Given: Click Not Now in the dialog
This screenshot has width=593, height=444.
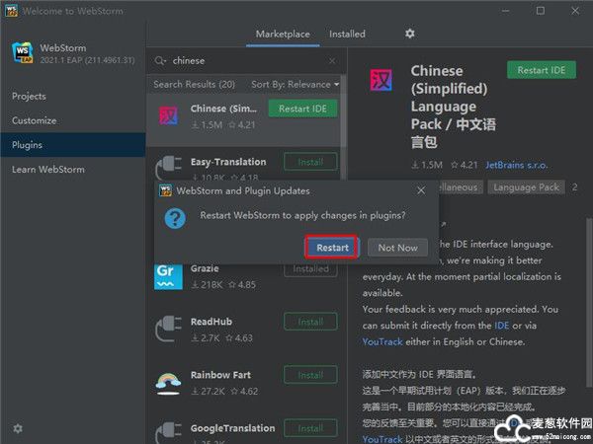Looking at the screenshot, I should tap(397, 248).
